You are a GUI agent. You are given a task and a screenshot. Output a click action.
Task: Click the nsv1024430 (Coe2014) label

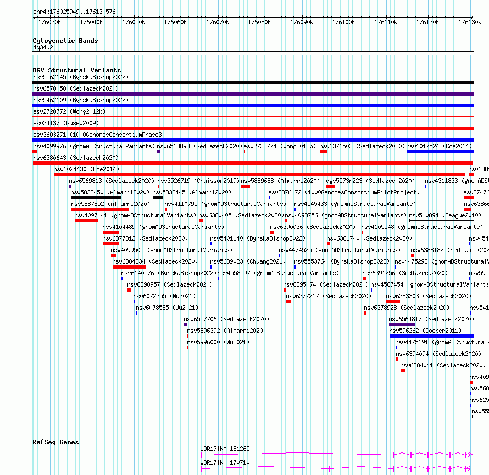coord(86,169)
